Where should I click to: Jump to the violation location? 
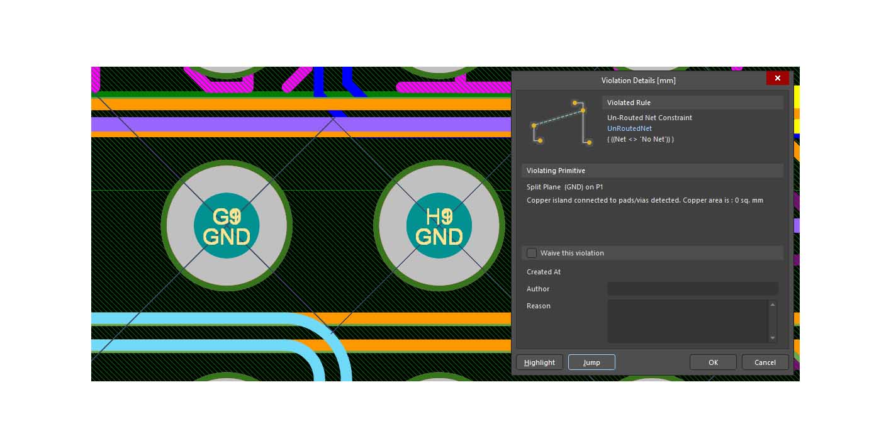[591, 362]
